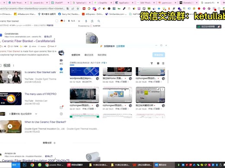
Task: Switch to the Spherical browser tab
Action: [81, 3]
